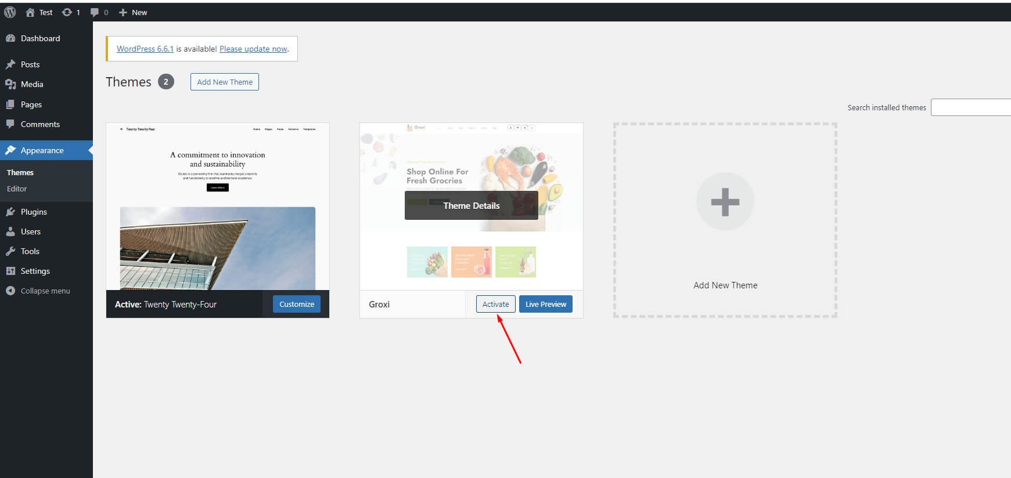Click the pending updates count 1

pyautogui.click(x=78, y=12)
